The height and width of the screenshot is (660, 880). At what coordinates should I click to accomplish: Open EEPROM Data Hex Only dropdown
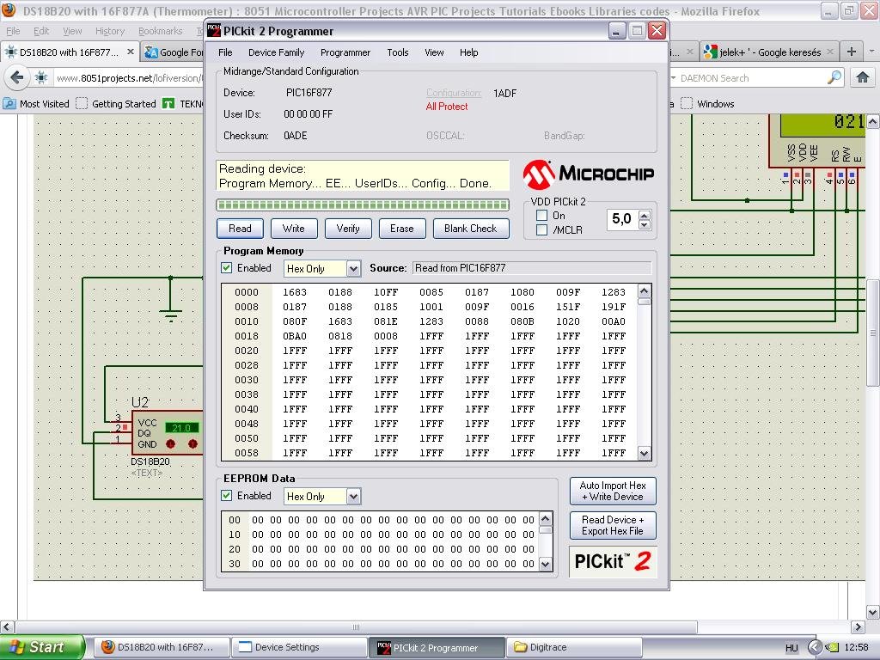353,496
